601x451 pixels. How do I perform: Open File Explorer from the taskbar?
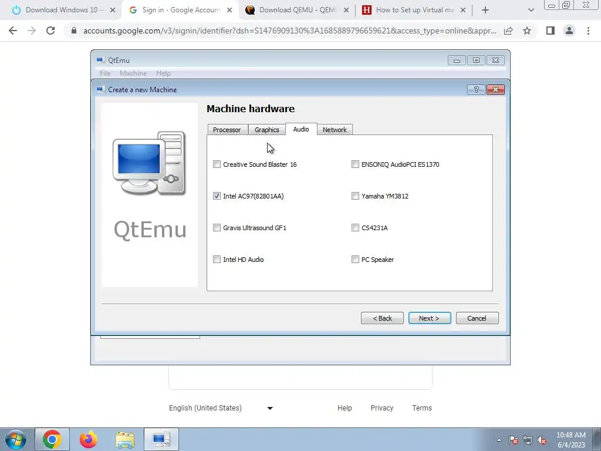click(125, 439)
